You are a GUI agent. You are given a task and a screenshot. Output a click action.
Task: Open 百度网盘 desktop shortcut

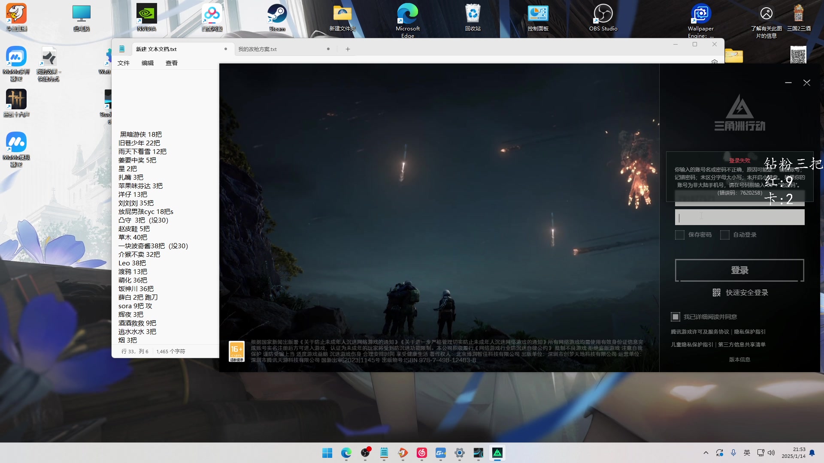tap(212, 17)
